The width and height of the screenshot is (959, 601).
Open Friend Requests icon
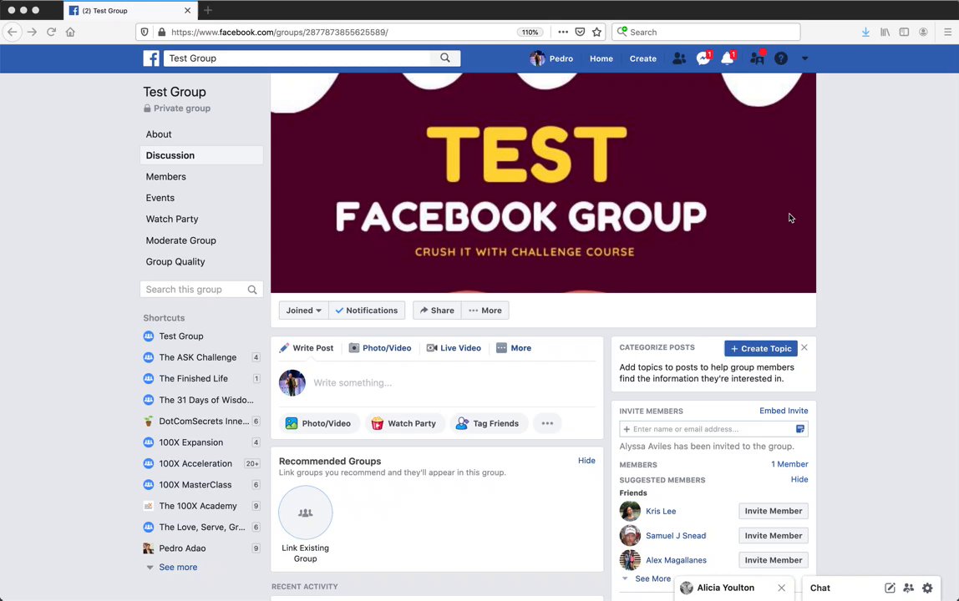(x=679, y=58)
